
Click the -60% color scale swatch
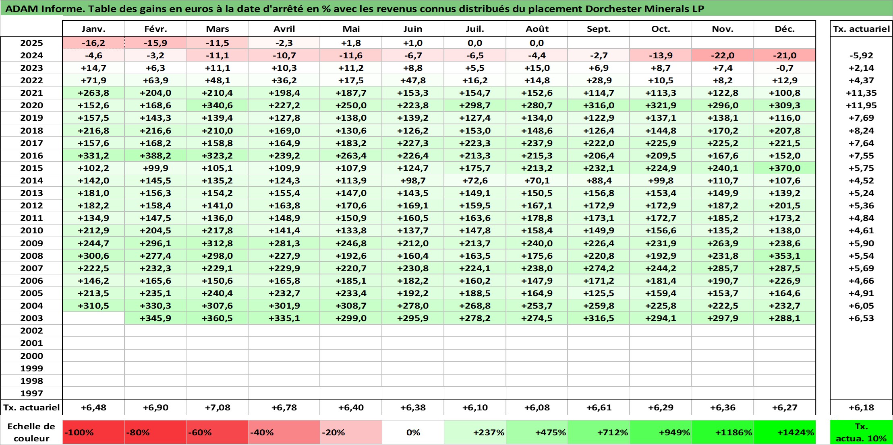click(x=217, y=432)
